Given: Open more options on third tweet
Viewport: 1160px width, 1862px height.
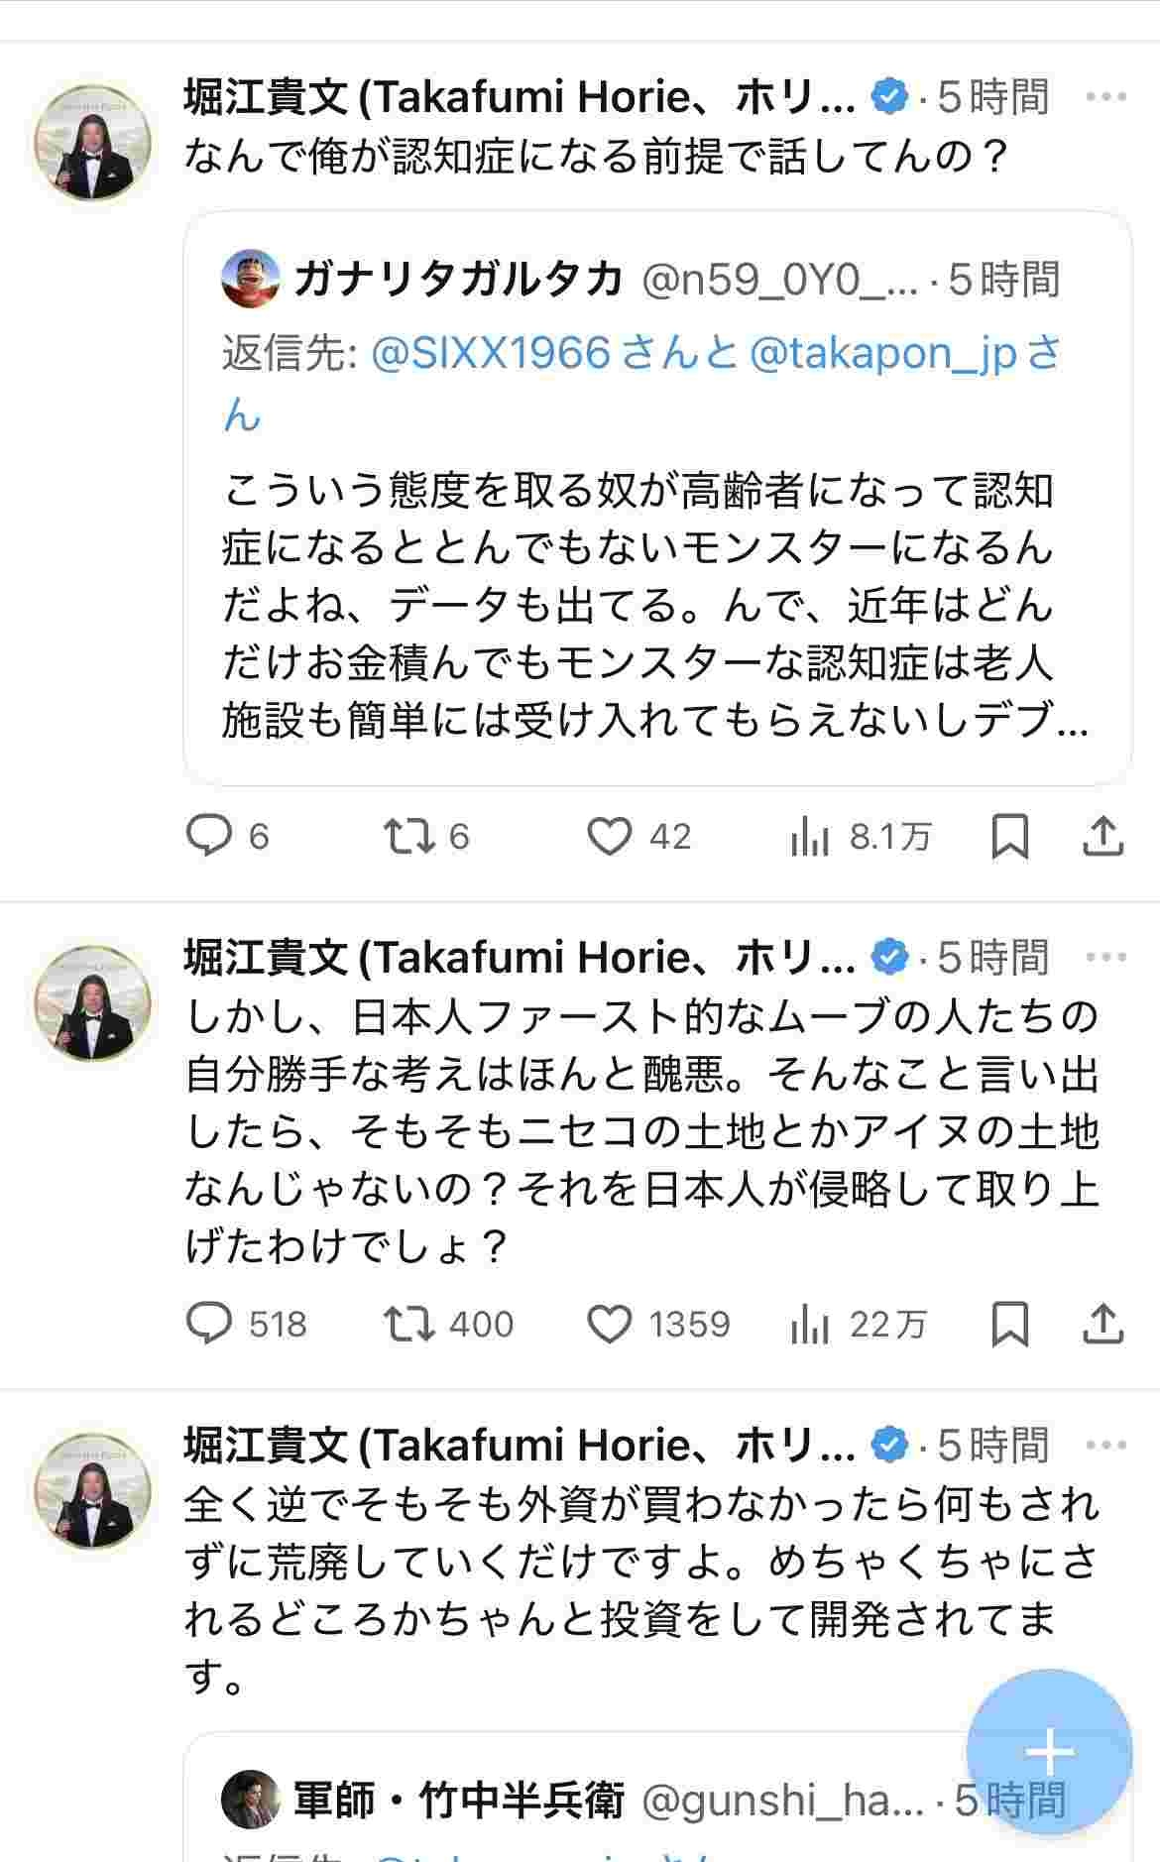Looking at the screenshot, I should coord(1105,1446).
